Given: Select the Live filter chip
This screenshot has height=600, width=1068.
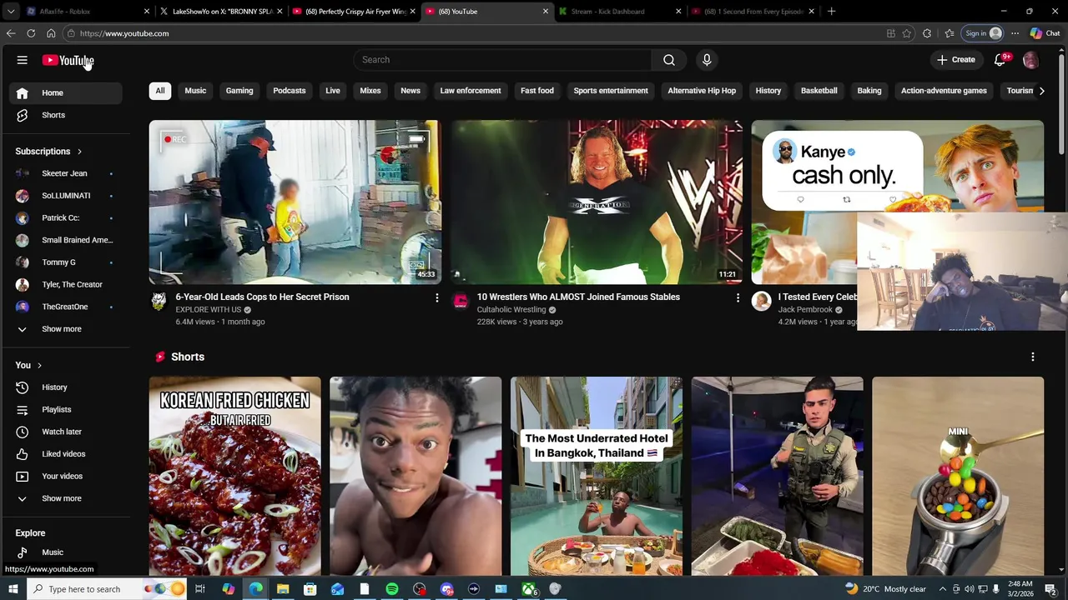Looking at the screenshot, I should tap(333, 91).
